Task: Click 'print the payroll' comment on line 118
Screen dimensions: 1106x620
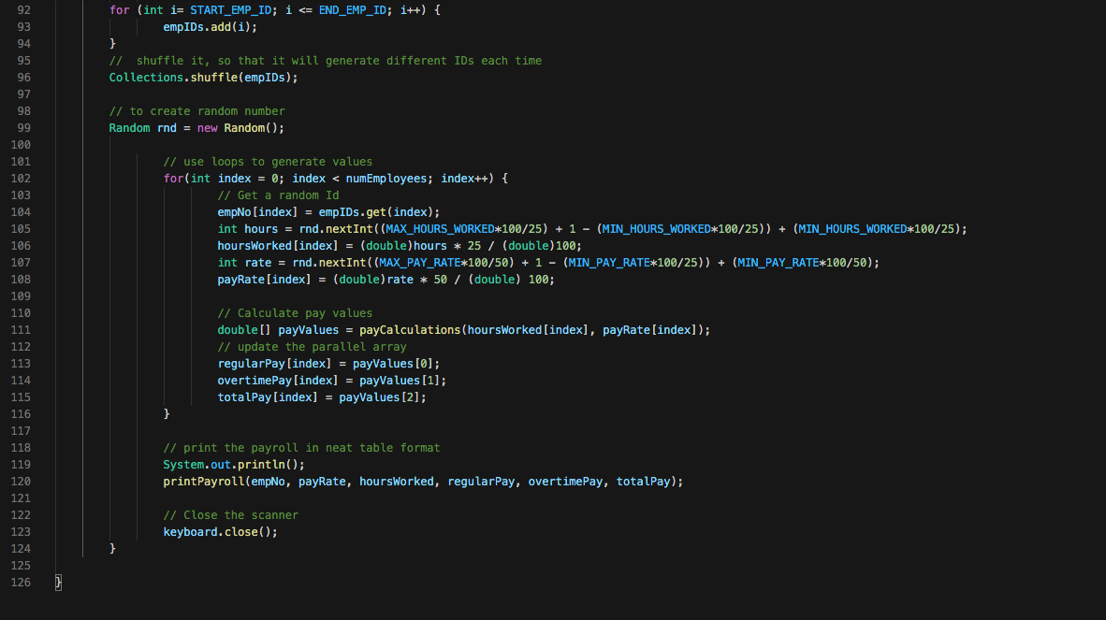Action: pos(301,447)
